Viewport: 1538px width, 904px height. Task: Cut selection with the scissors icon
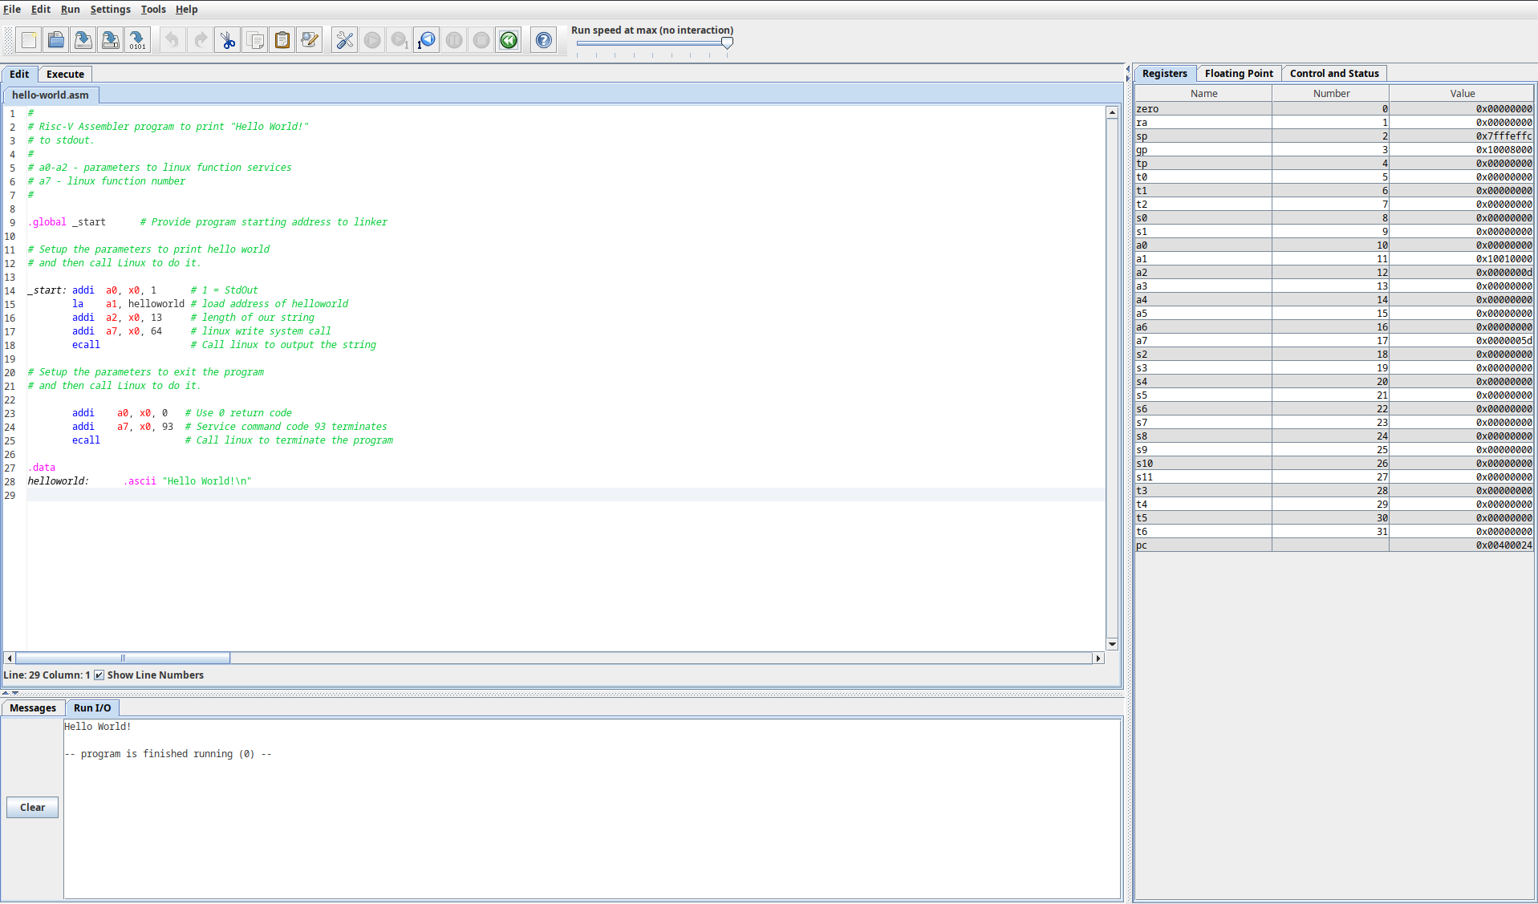(228, 40)
